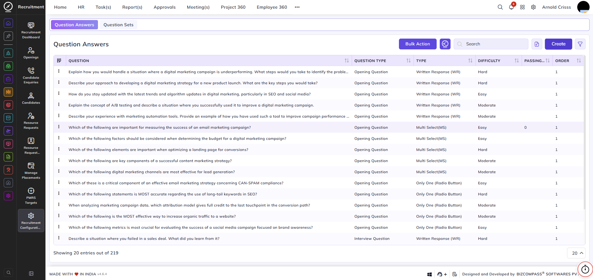Open row menu for A/B testing question
The height and width of the screenshot is (280, 593).
point(59,105)
